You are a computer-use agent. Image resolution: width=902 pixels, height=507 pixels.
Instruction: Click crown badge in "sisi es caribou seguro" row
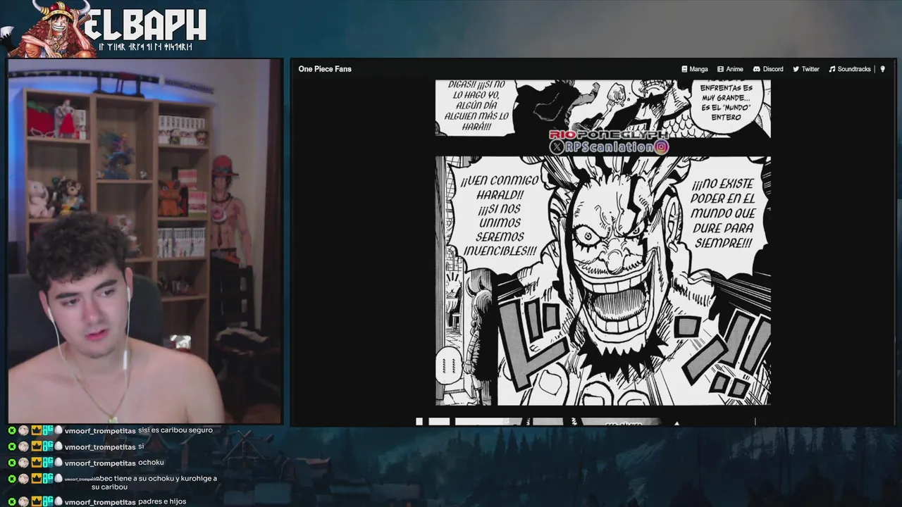[37, 430]
